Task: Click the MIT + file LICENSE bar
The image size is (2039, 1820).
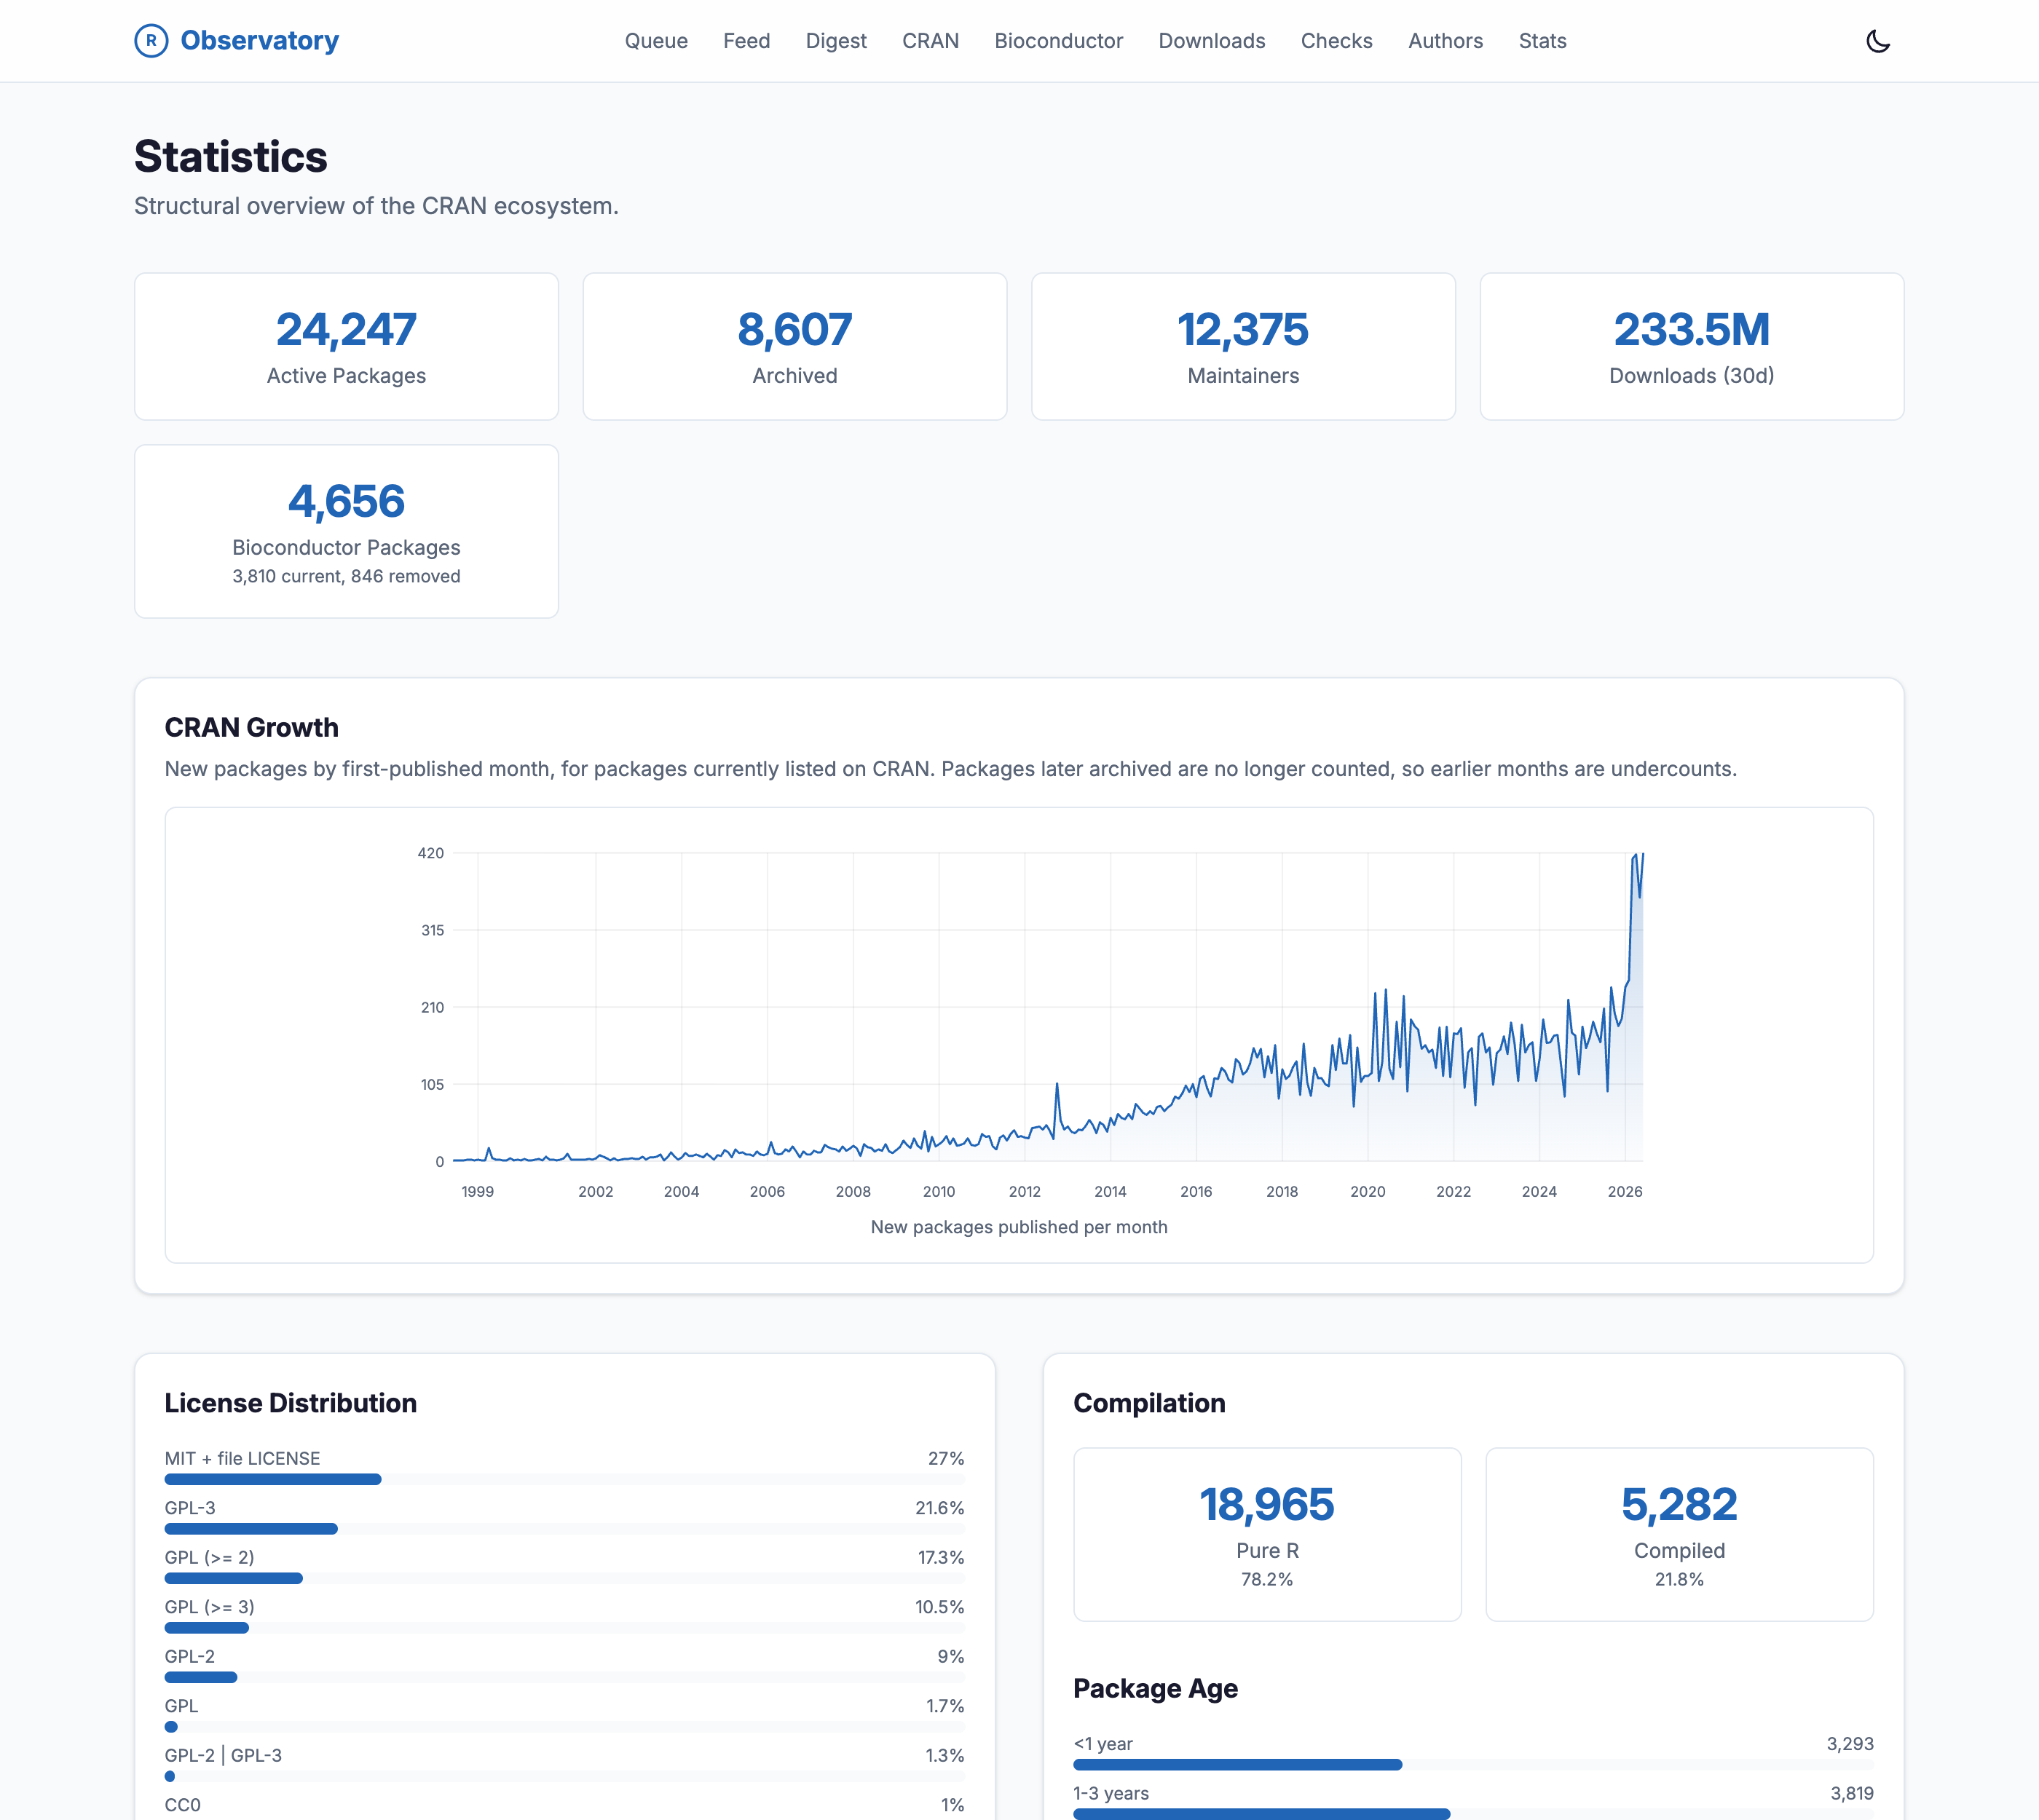Action: 564,1479
